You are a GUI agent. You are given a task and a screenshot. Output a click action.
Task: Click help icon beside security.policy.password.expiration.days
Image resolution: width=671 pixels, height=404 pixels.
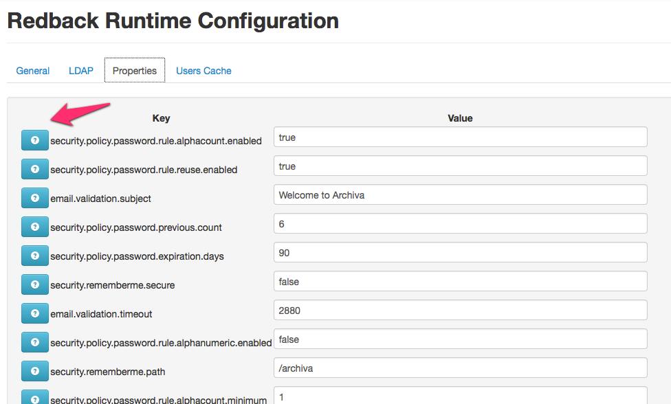coord(34,256)
